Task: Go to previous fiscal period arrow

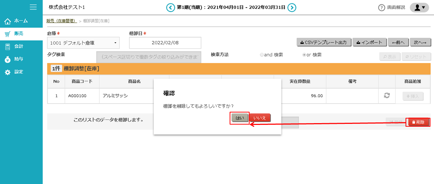Action: pyautogui.click(x=171, y=7)
